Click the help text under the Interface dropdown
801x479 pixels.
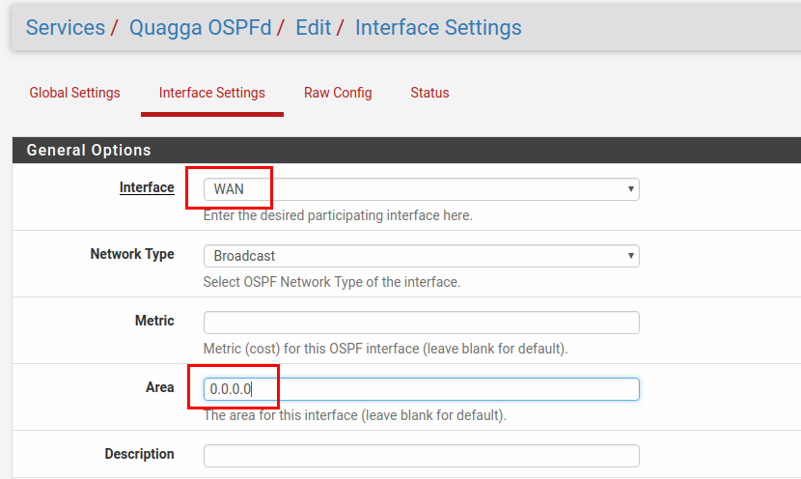pyautogui.click(x=338, y=215)
